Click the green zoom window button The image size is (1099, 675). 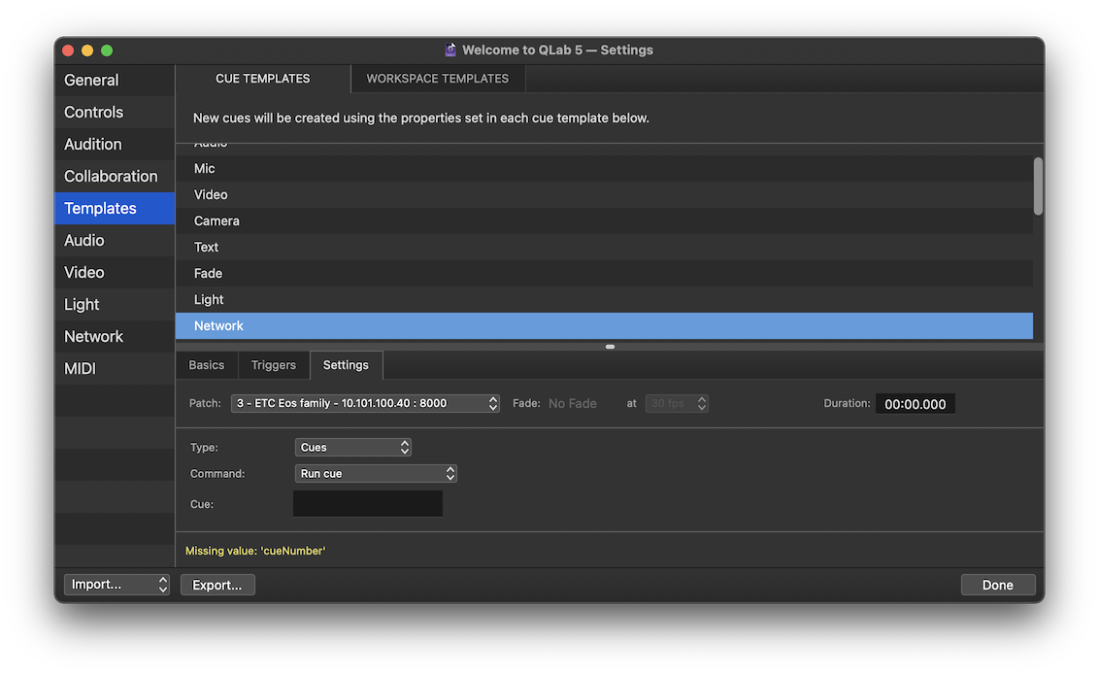(x=107, y=51)
